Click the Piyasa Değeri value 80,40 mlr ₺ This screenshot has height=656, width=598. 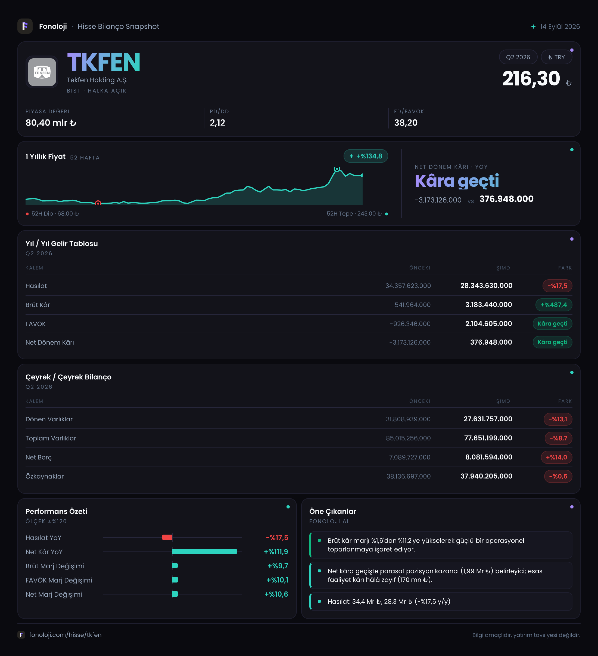51,123
